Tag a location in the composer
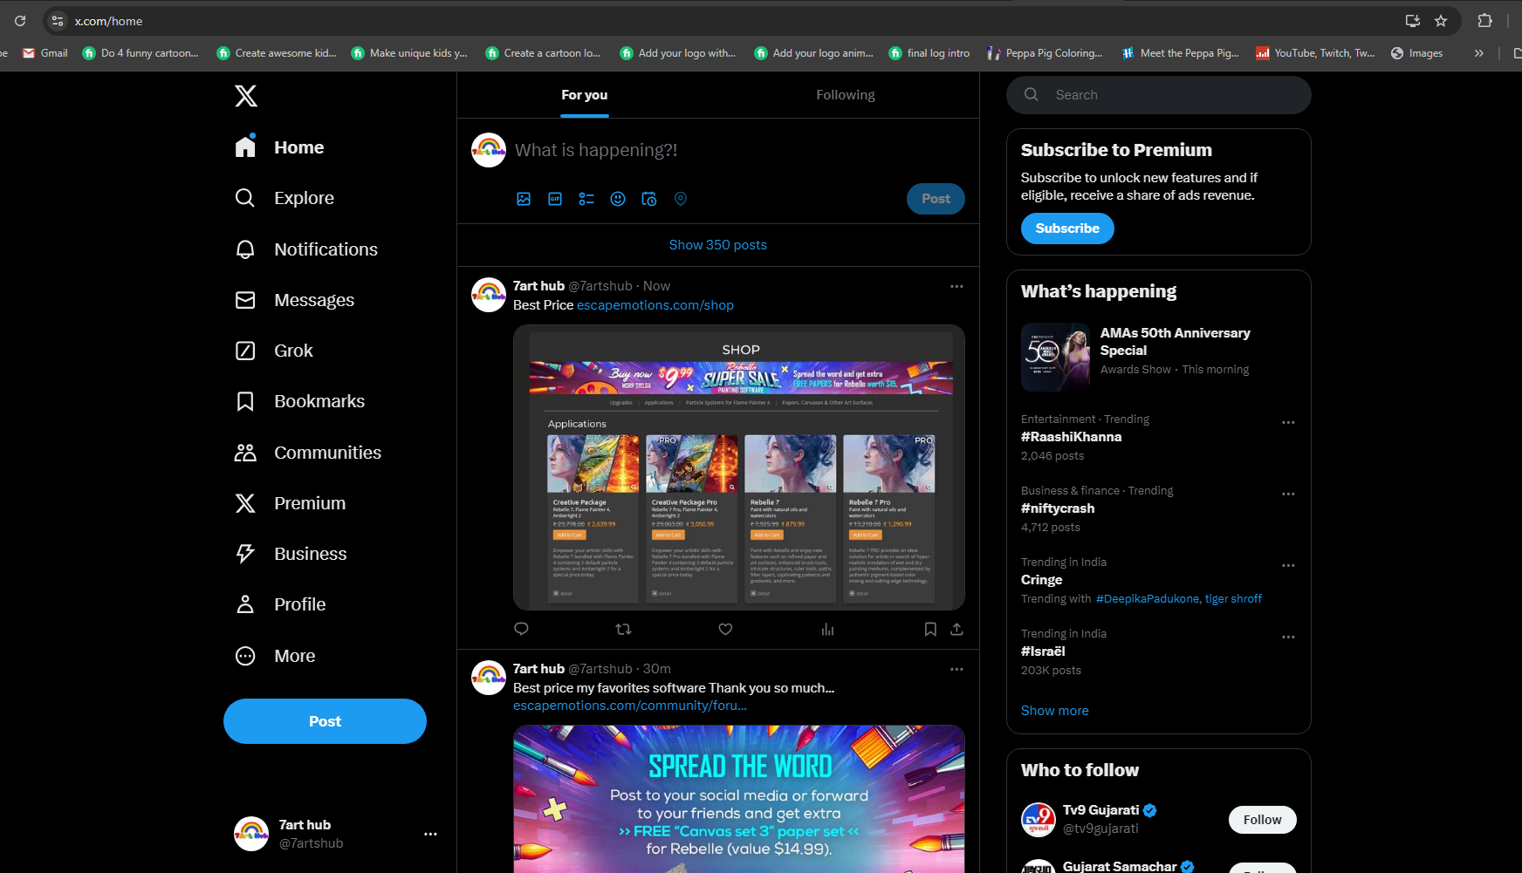The height and width of the screenshot is (873, 1522). [x=681, y=199]
